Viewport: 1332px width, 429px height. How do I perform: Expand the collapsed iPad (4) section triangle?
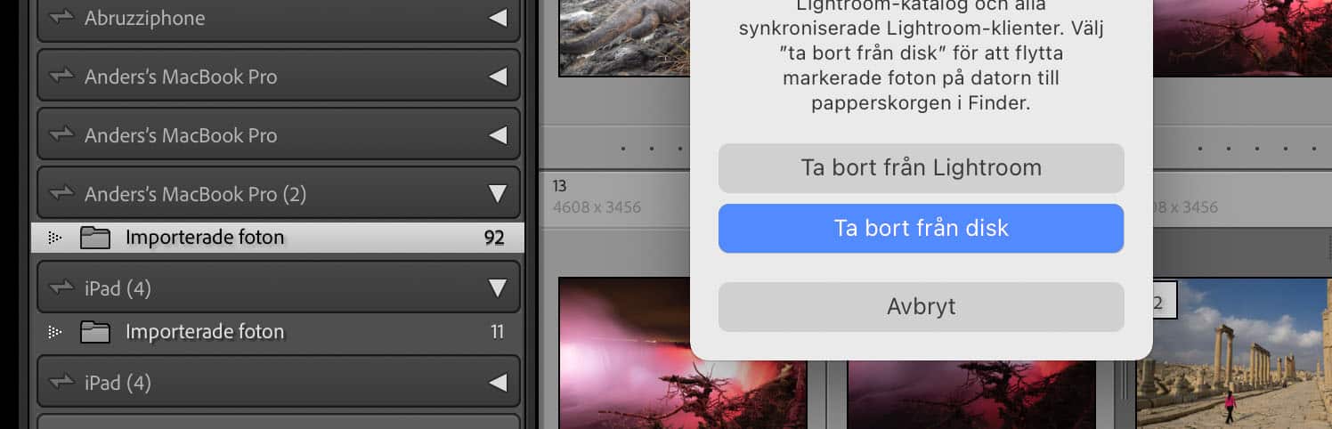coord(498,383)
